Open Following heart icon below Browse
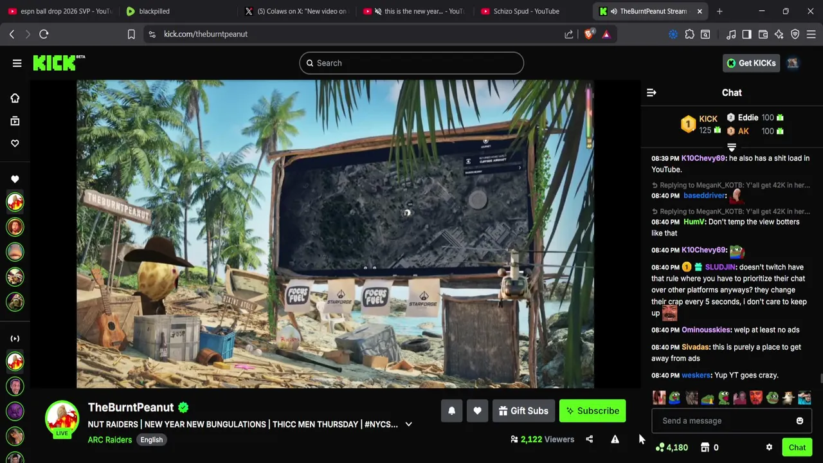The height and width of the screenshot is (463, 823). pos(15,143)
